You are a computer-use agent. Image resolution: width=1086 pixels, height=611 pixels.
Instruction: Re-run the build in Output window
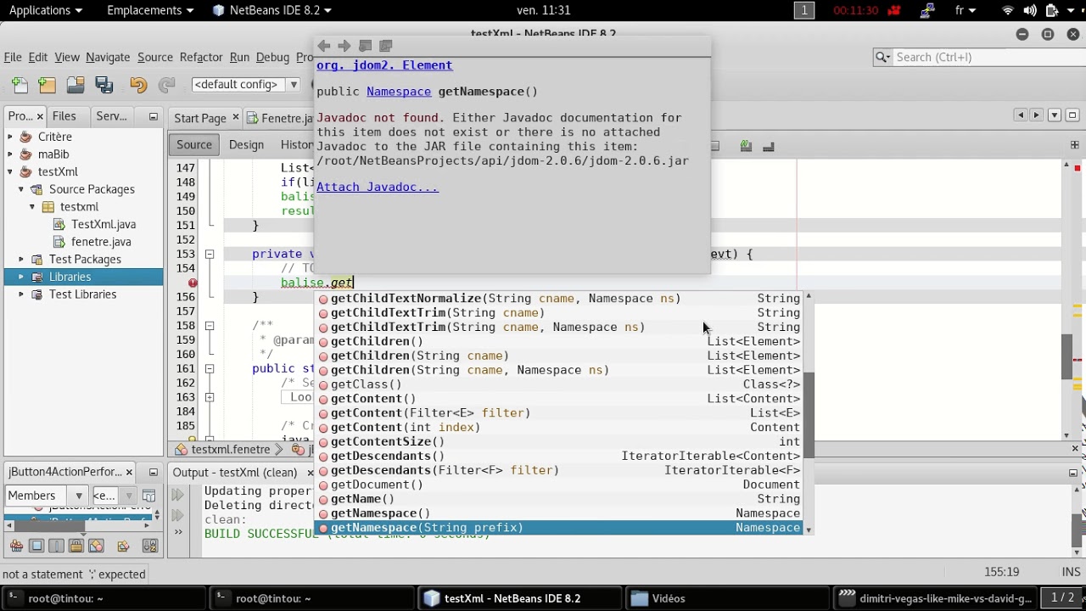(178, 495)
